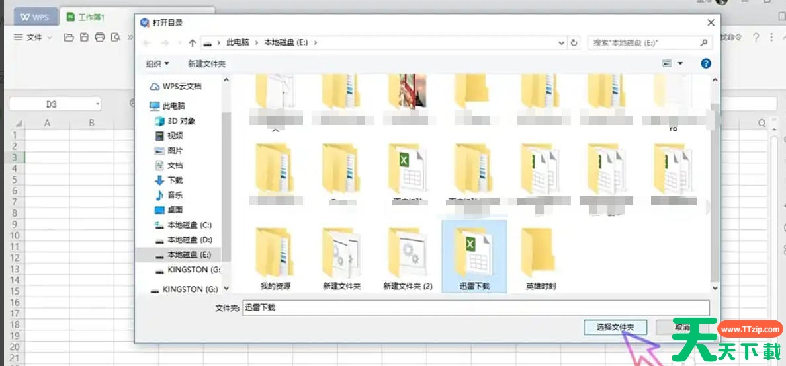Click the 新建文件夹 toolbar button
This screenshot has height=366, width=786.
(x=206, y=64)
